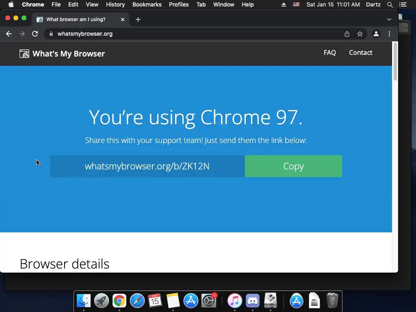
Task: Open the Chrome profile avatar
Action: point(376,34)
